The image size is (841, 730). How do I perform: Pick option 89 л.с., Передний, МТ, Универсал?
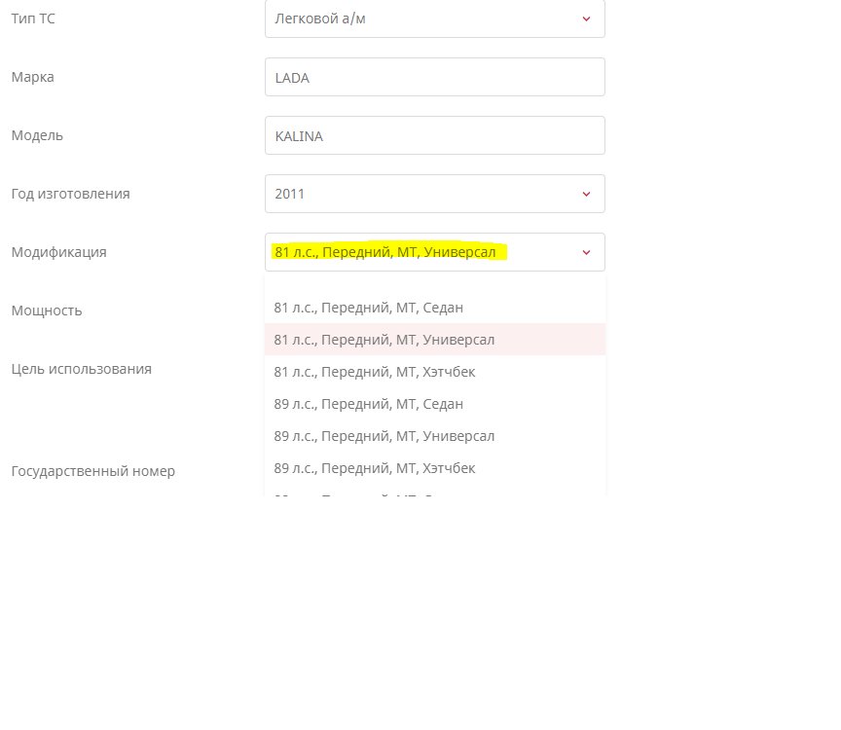pyautogui.click(x=435, y=436)
